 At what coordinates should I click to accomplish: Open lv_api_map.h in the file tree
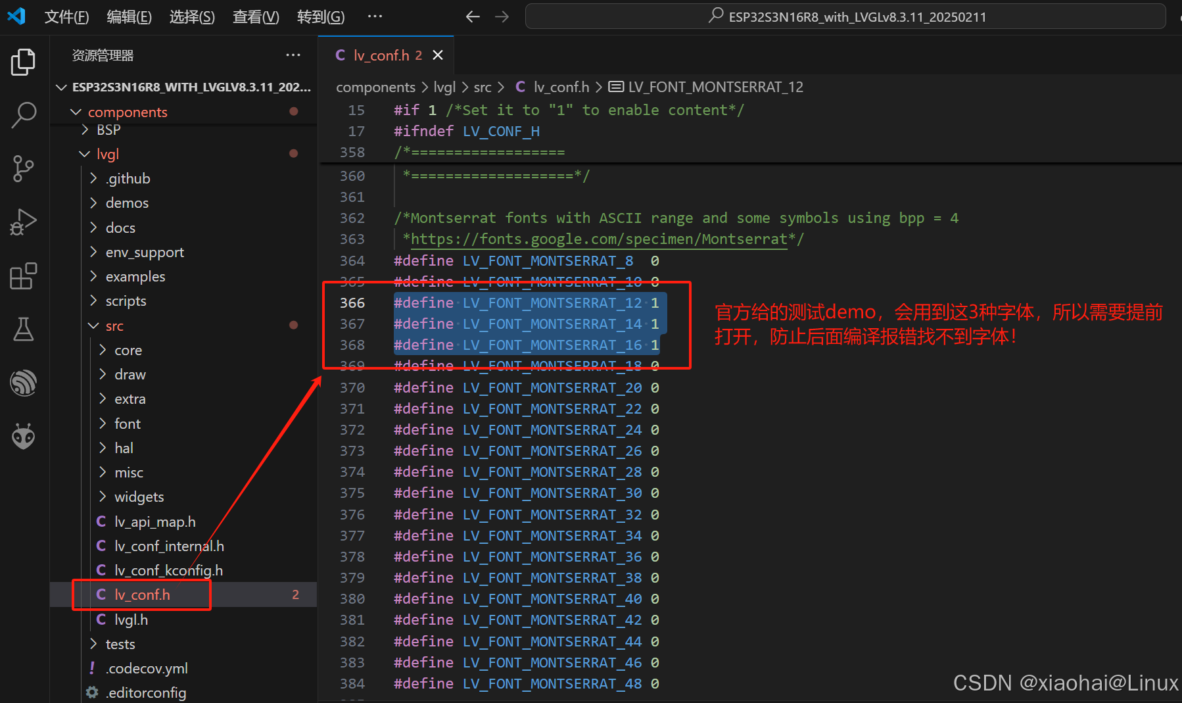tap(184, 521)
